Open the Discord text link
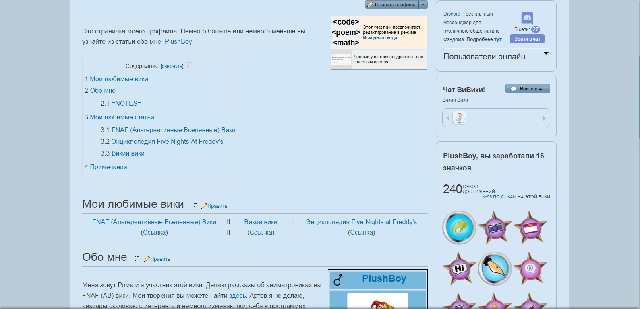This screenshot has height=309, width=640. pos(452,14)
